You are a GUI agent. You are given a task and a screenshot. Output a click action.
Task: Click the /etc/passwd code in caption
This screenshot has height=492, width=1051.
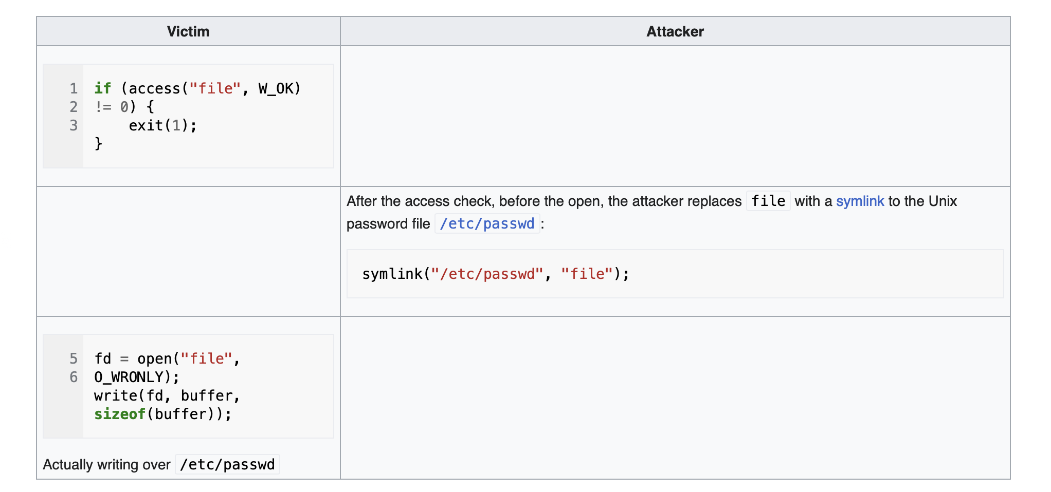(x=227, y=464)
